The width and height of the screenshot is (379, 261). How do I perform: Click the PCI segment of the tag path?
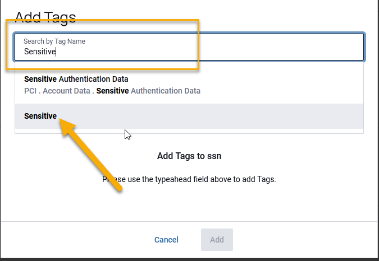click(x=30, y=91)
